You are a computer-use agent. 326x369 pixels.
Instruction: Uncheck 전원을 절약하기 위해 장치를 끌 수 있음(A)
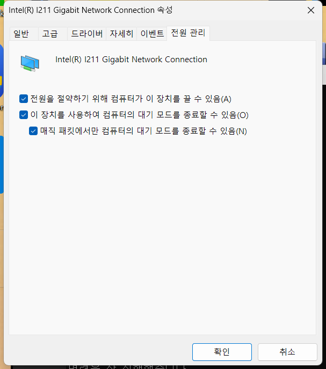click(24, 99)
